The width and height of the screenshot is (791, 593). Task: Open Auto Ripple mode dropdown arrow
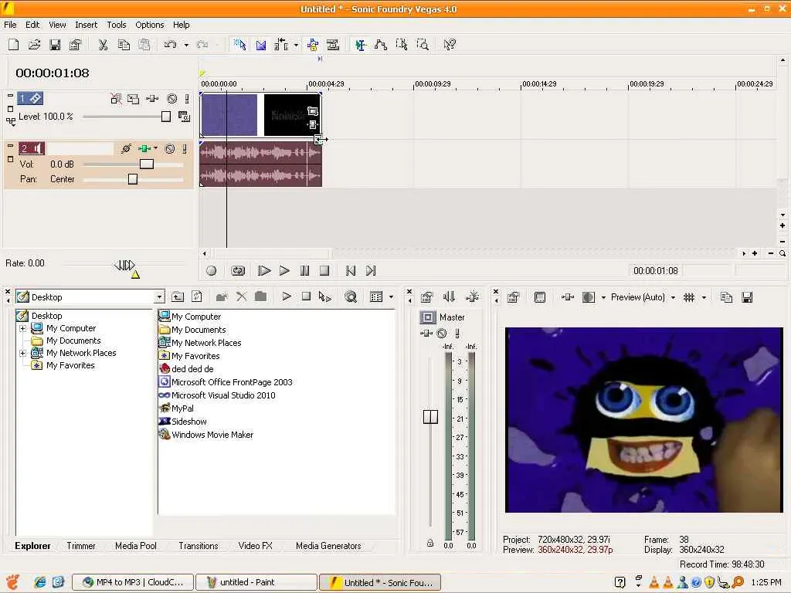pyautogui.click(x=296, y=45)
